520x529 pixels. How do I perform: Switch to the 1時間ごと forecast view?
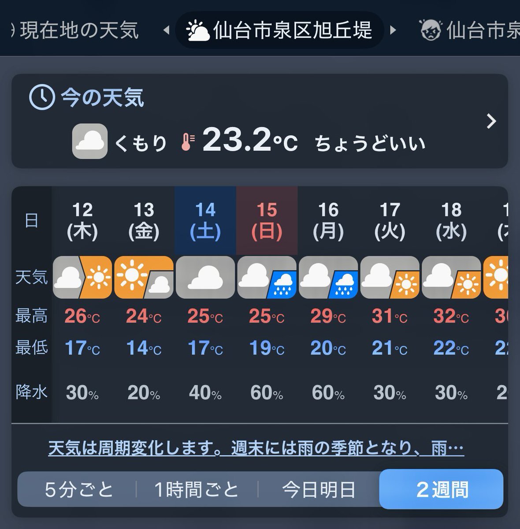coord(197,490)
